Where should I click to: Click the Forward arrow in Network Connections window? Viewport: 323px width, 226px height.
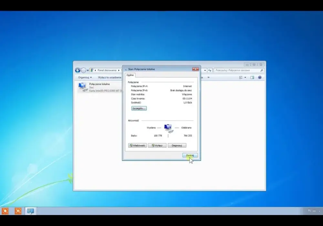point(83,70)
